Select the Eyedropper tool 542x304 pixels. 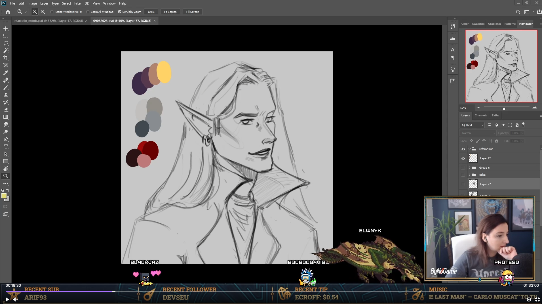coord(6,73)
